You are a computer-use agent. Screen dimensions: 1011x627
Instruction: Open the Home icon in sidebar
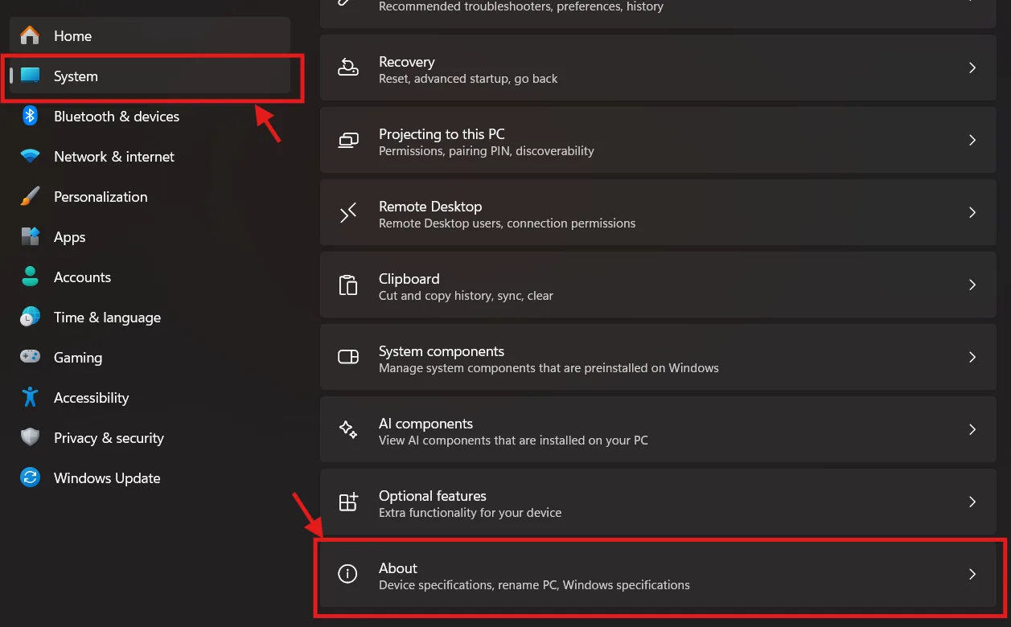point(30,35)
